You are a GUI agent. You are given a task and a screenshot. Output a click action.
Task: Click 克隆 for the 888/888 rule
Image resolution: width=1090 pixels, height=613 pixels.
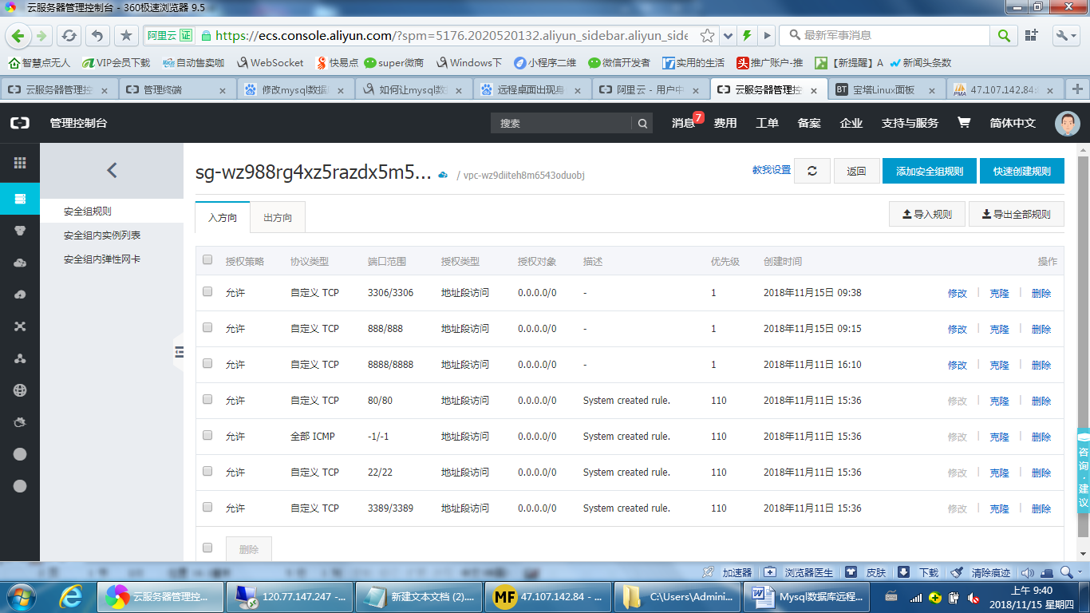coord(1000,329)
